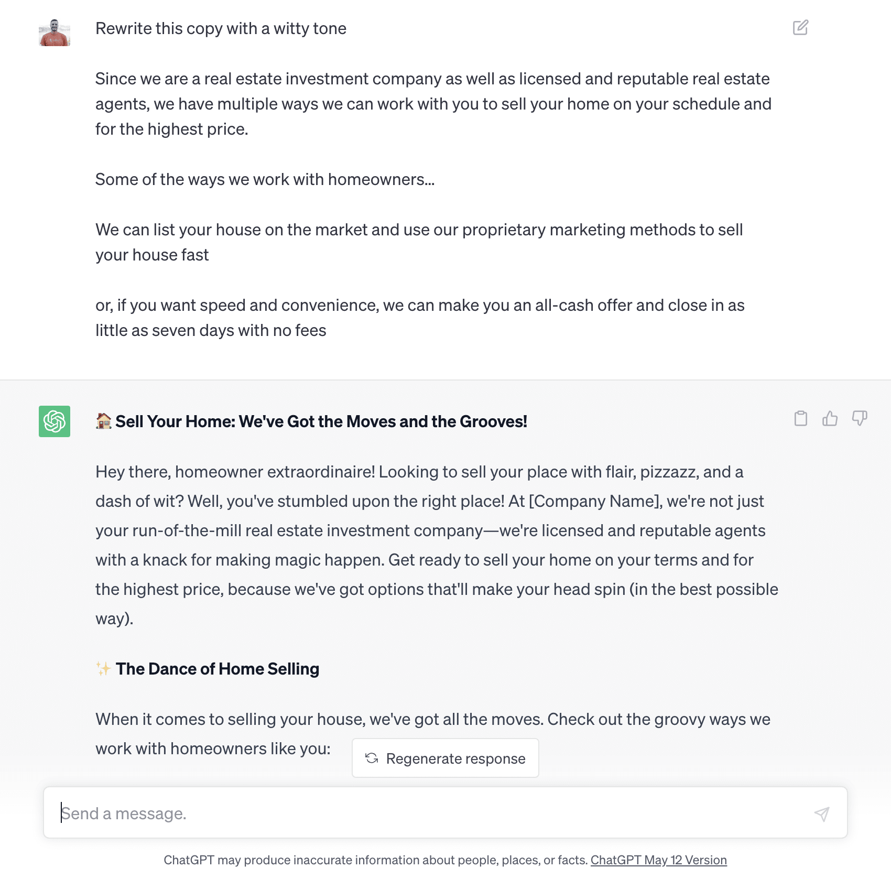Copy the response with the clipboard icon
Screen dimensions: 891x890
click(800, 418)
